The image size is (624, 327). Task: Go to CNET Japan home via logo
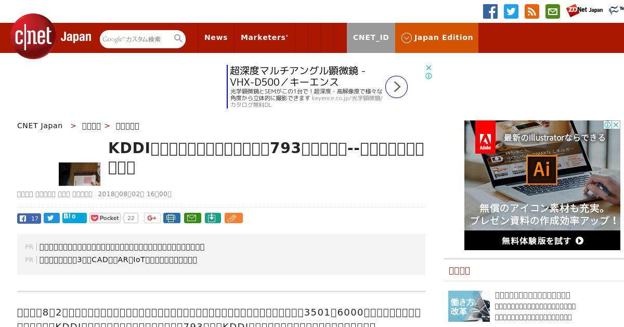pyautogui.click(x=50, y=37)
